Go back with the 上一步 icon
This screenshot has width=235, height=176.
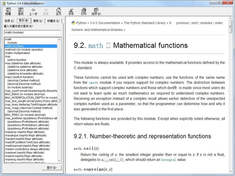(x=33, y=12)
